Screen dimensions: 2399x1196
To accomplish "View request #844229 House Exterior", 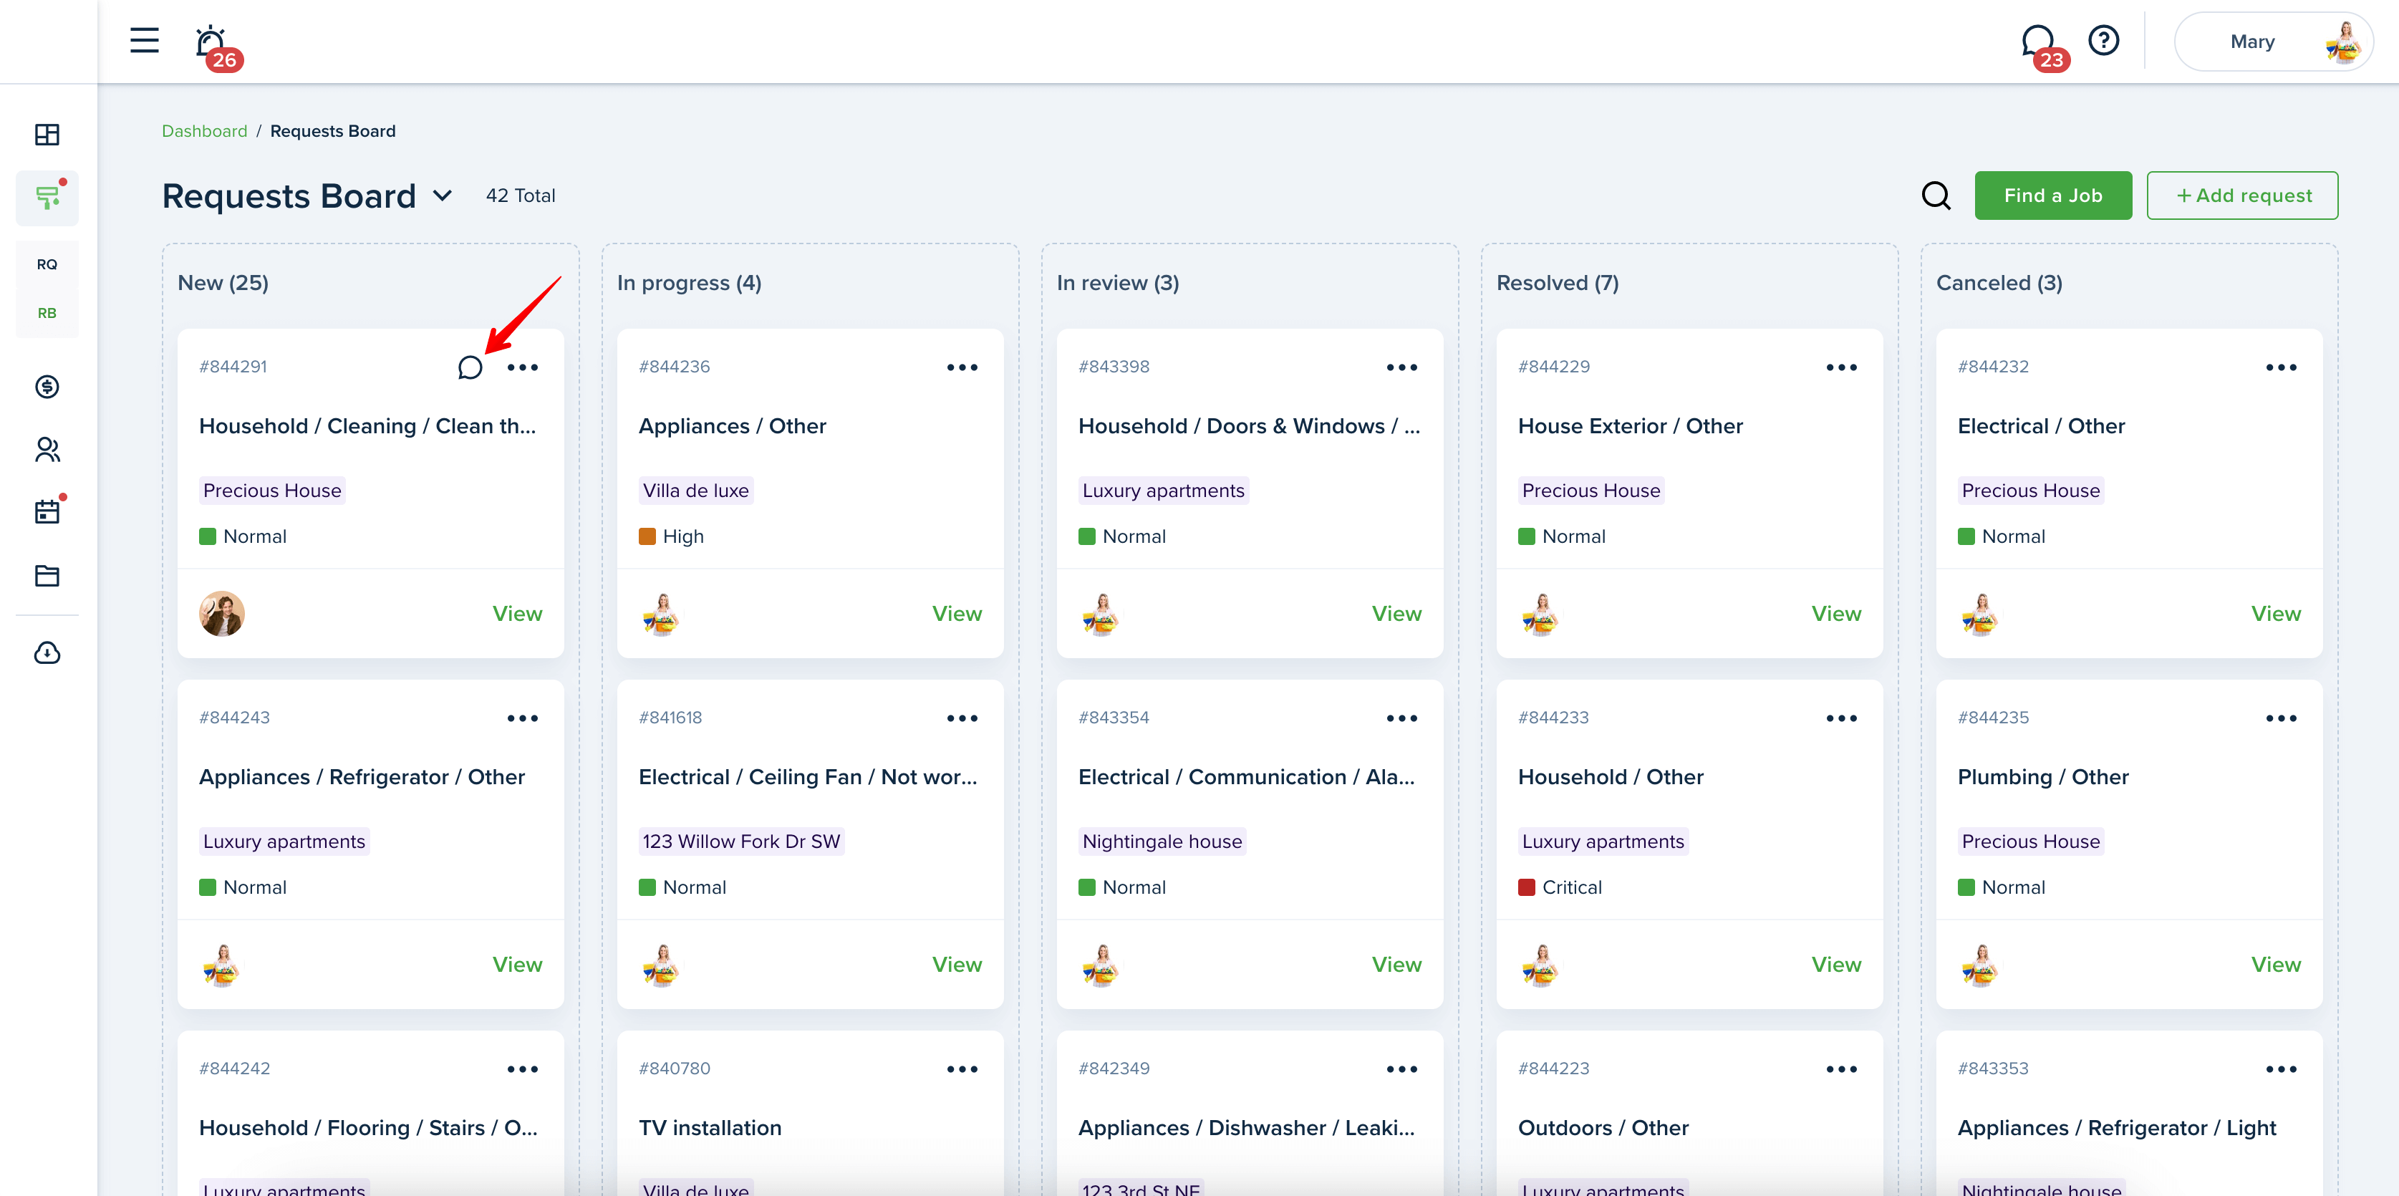I will (x=1835, y=614).
